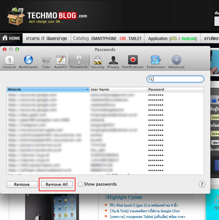219x220 pixels.
Task: Open the Security padlock pane
Action: click(x=97, y=61)
